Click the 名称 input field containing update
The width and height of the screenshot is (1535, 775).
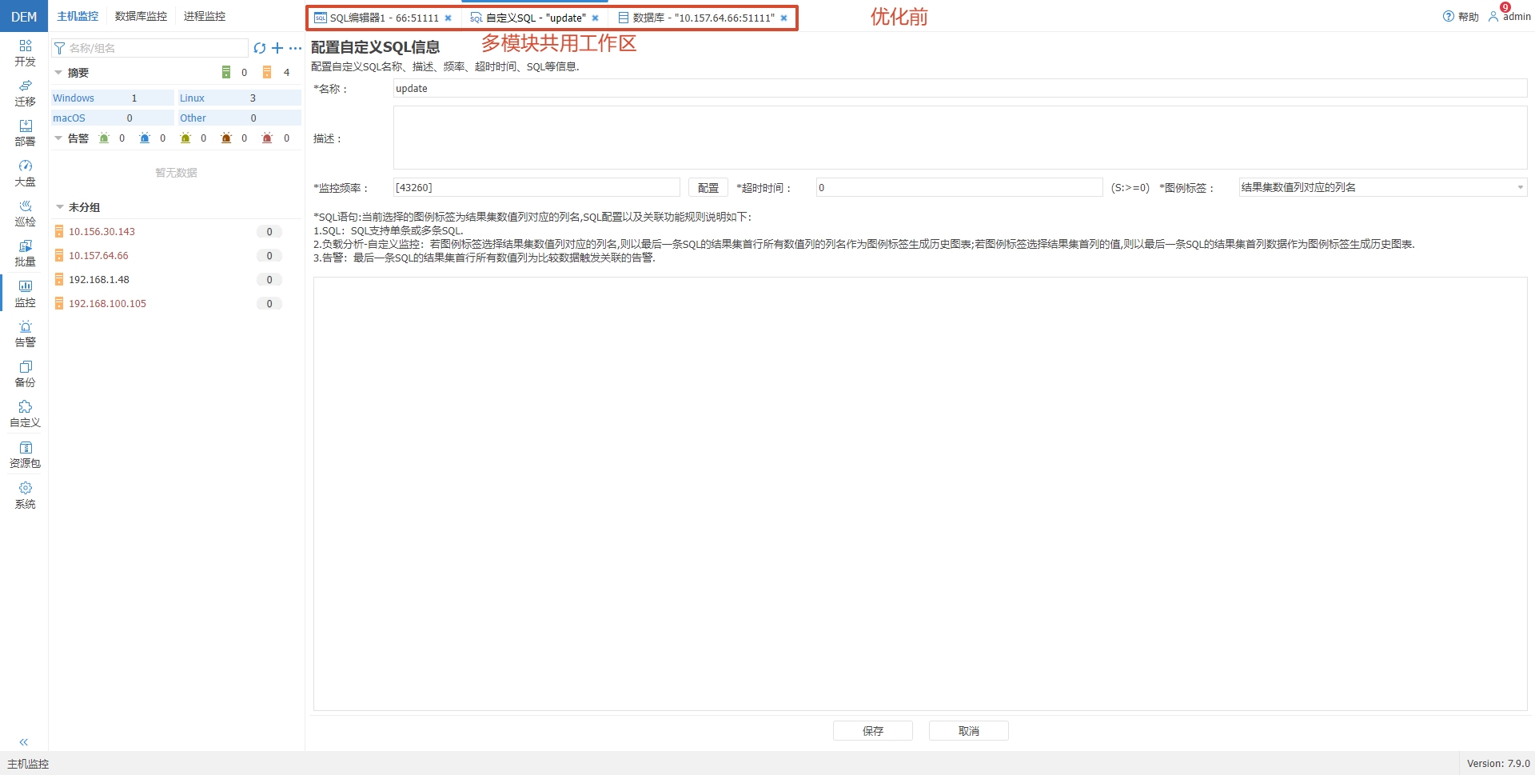pos(959,88)
